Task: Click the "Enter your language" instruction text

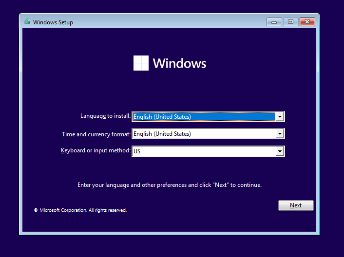Action: (170, 185)
